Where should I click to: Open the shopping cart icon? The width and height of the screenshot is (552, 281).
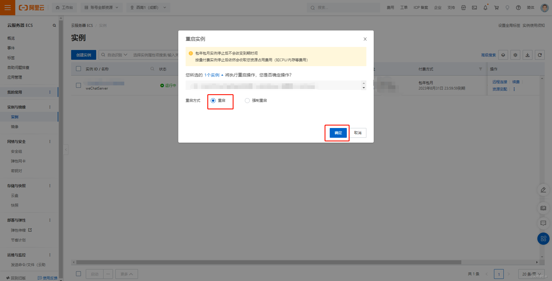(x=496, y=8)
